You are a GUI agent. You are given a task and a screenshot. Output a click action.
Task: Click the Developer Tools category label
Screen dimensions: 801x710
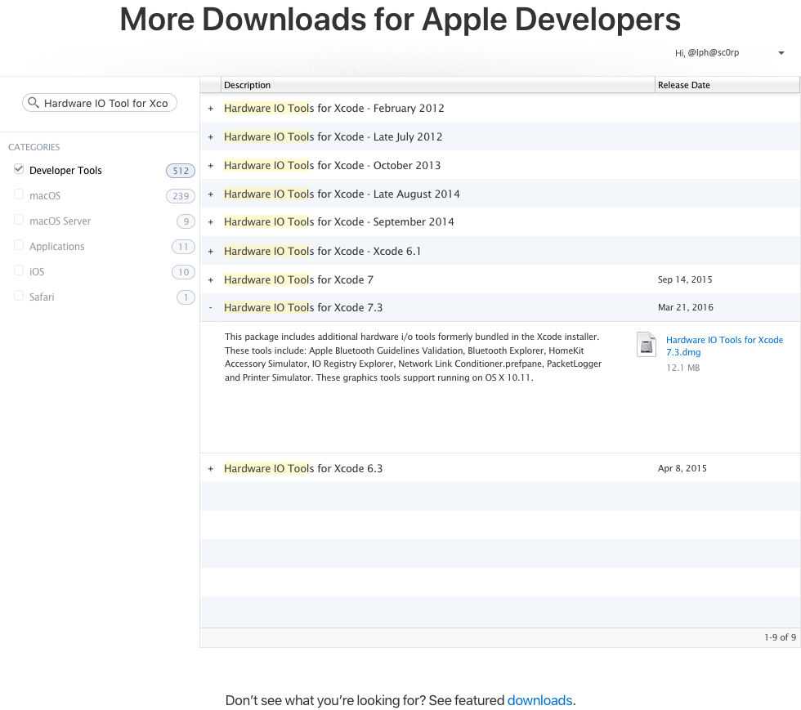click(x=65, y=170)
